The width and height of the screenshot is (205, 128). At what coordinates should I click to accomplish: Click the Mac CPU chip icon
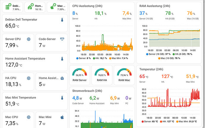pyautogui.click(x=29, y=117)
